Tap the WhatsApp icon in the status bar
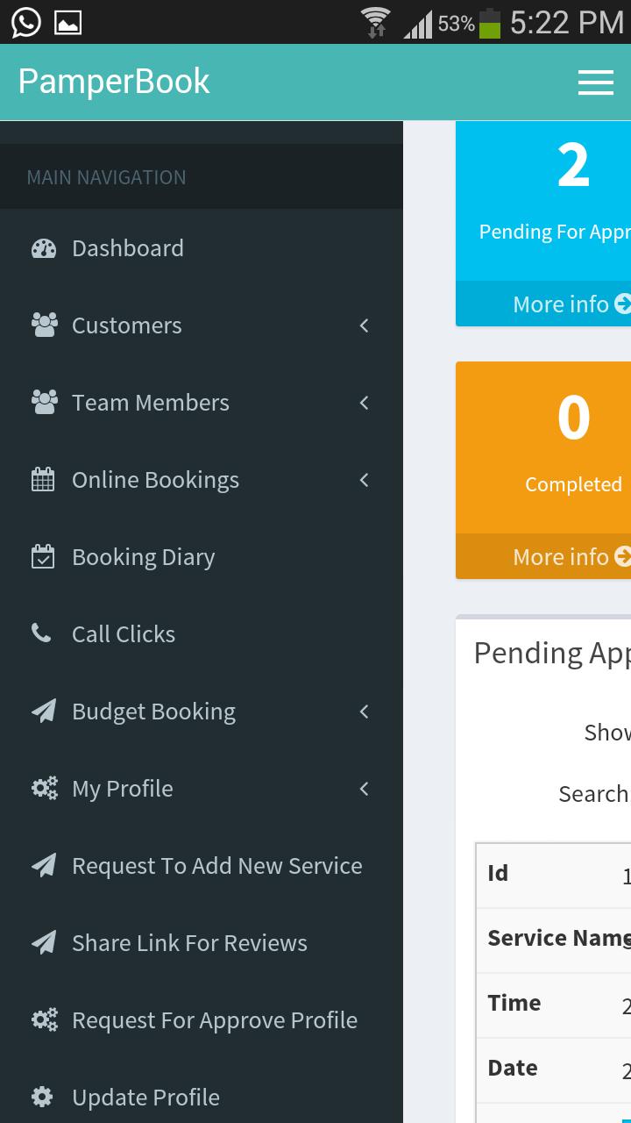The height and width of the screenshot is (1123, 631). click(x=25, y=21)
